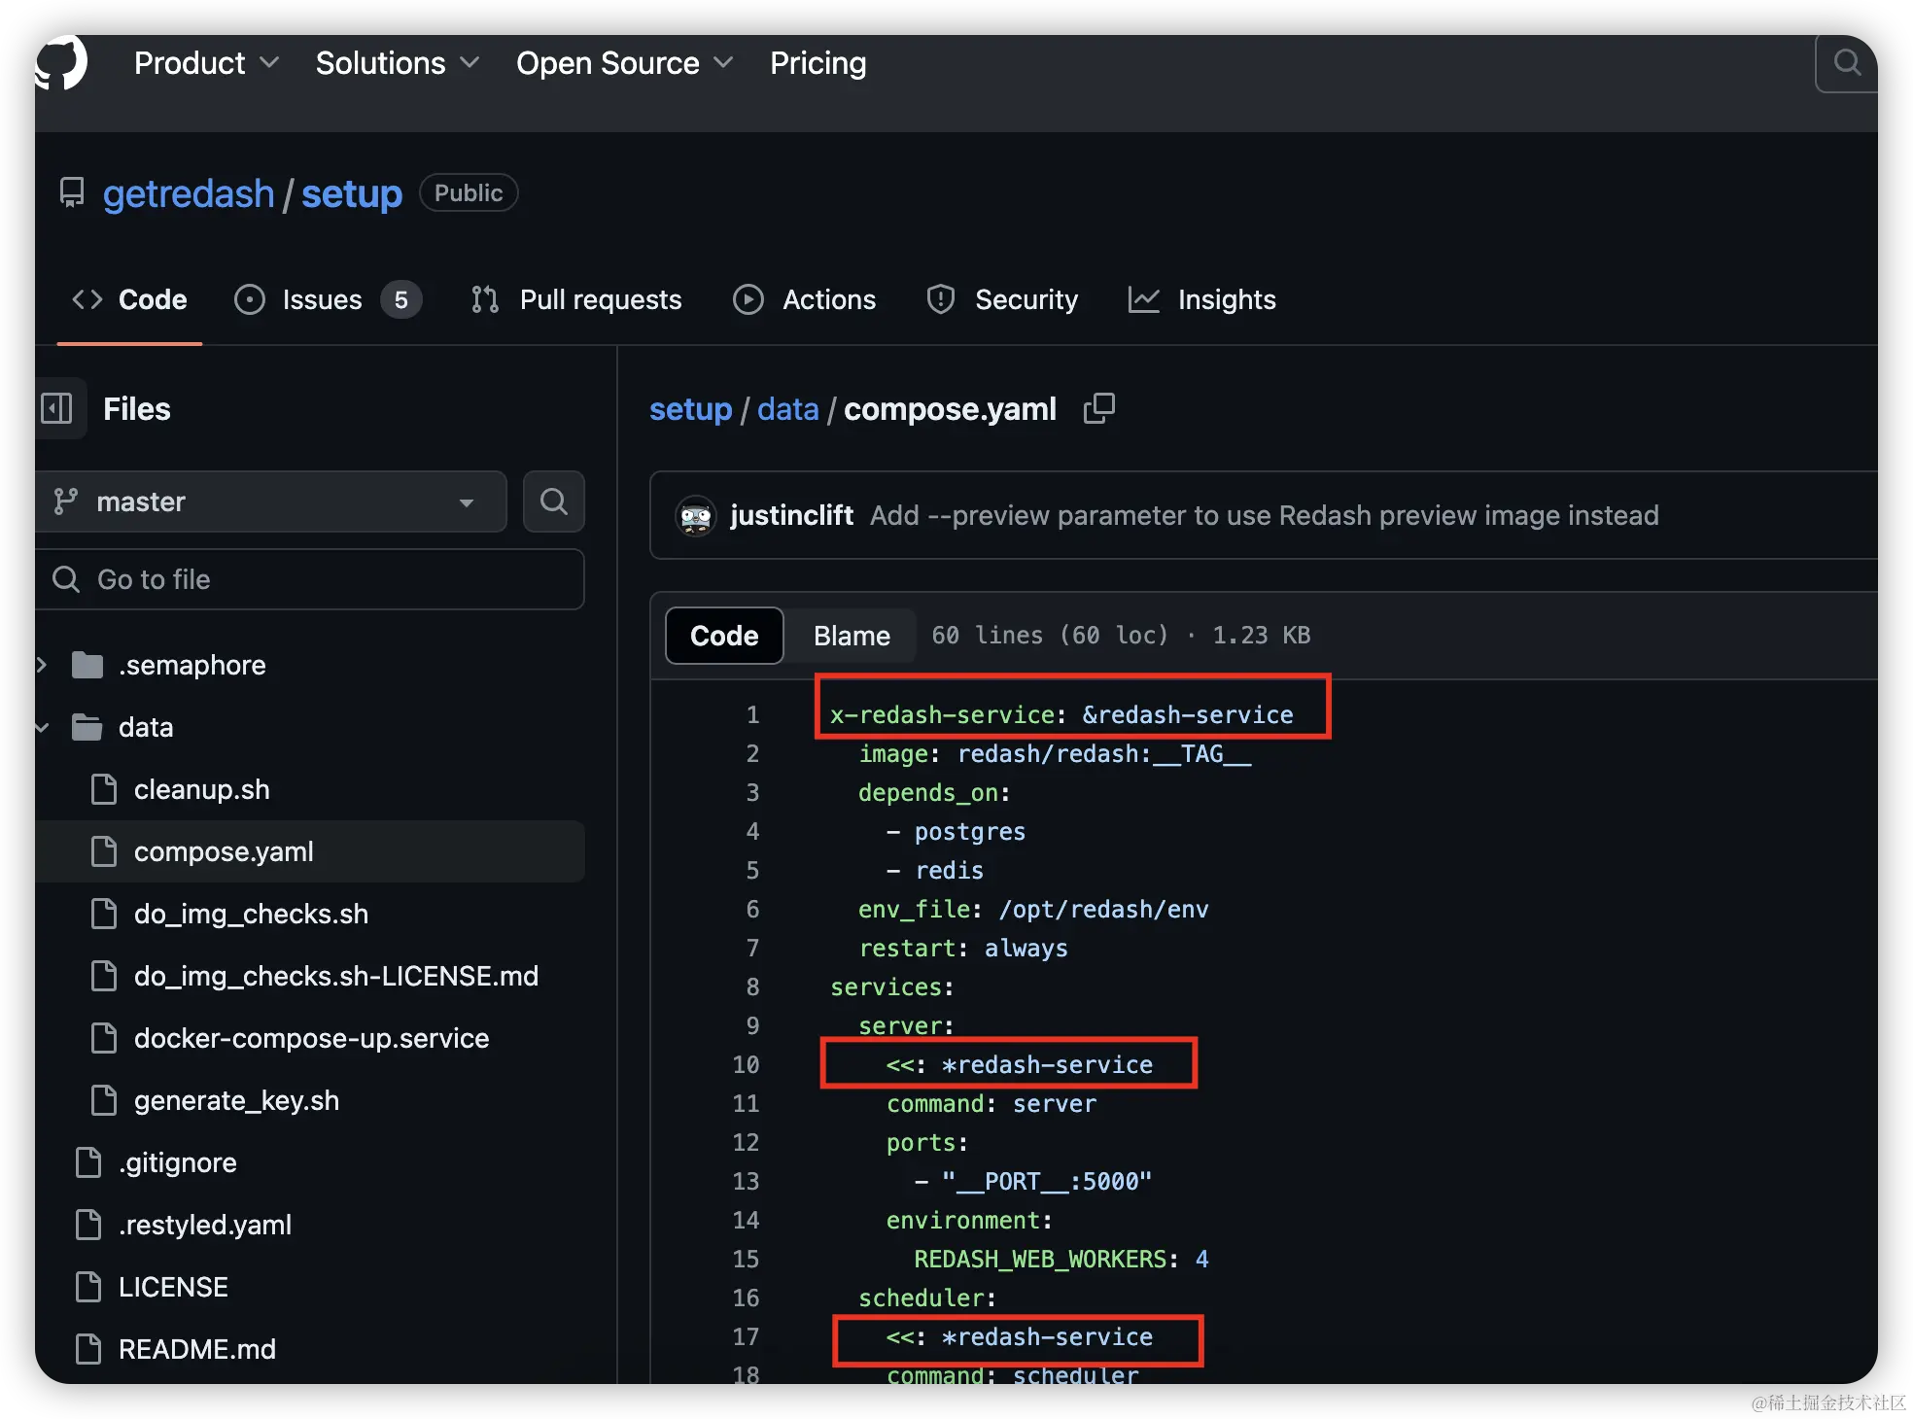
Task: Open GitHub home via the logo icon
Action: point(61,62)
